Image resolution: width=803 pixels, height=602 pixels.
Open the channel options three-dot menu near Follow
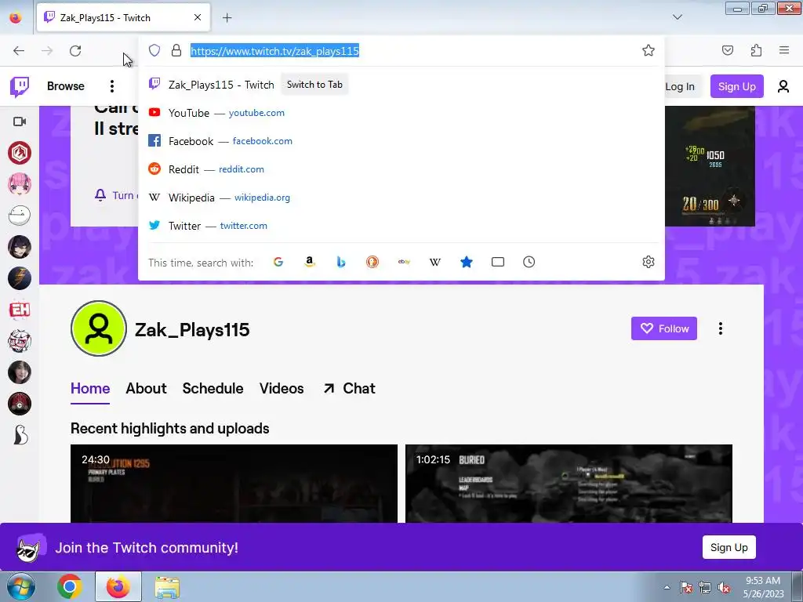point(721,328)
